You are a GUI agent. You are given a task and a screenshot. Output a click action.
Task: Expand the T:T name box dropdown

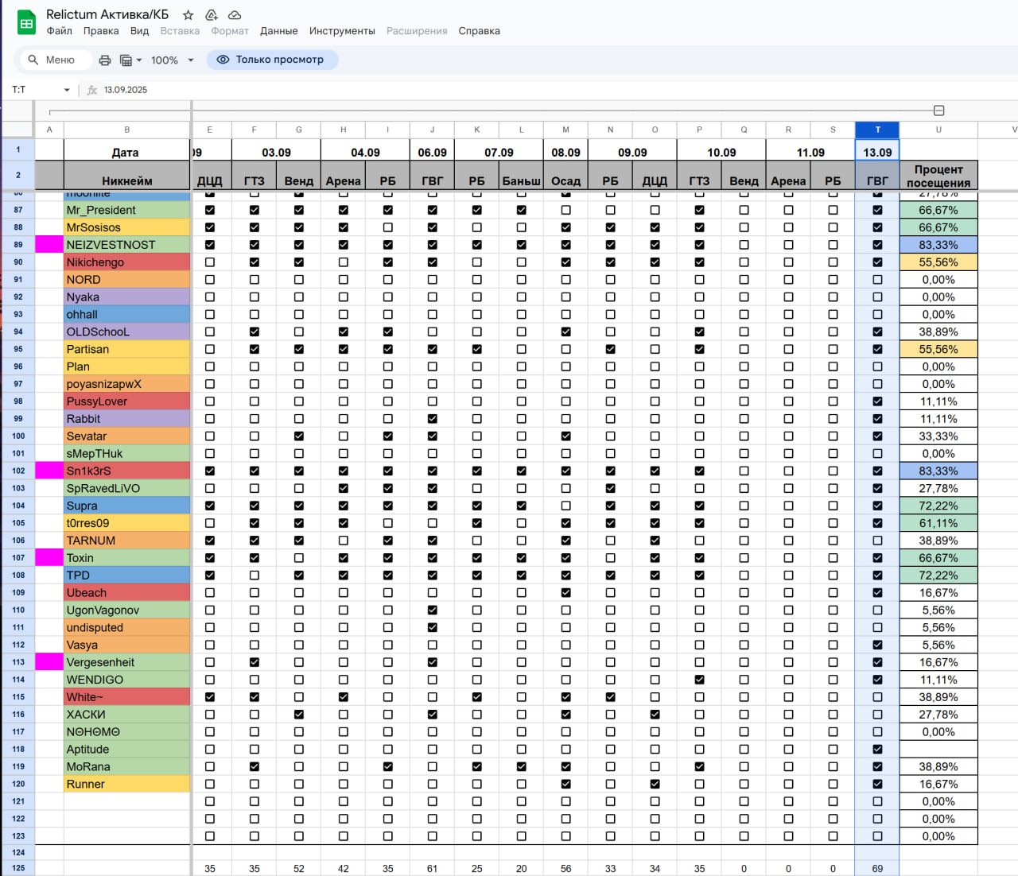67,90
